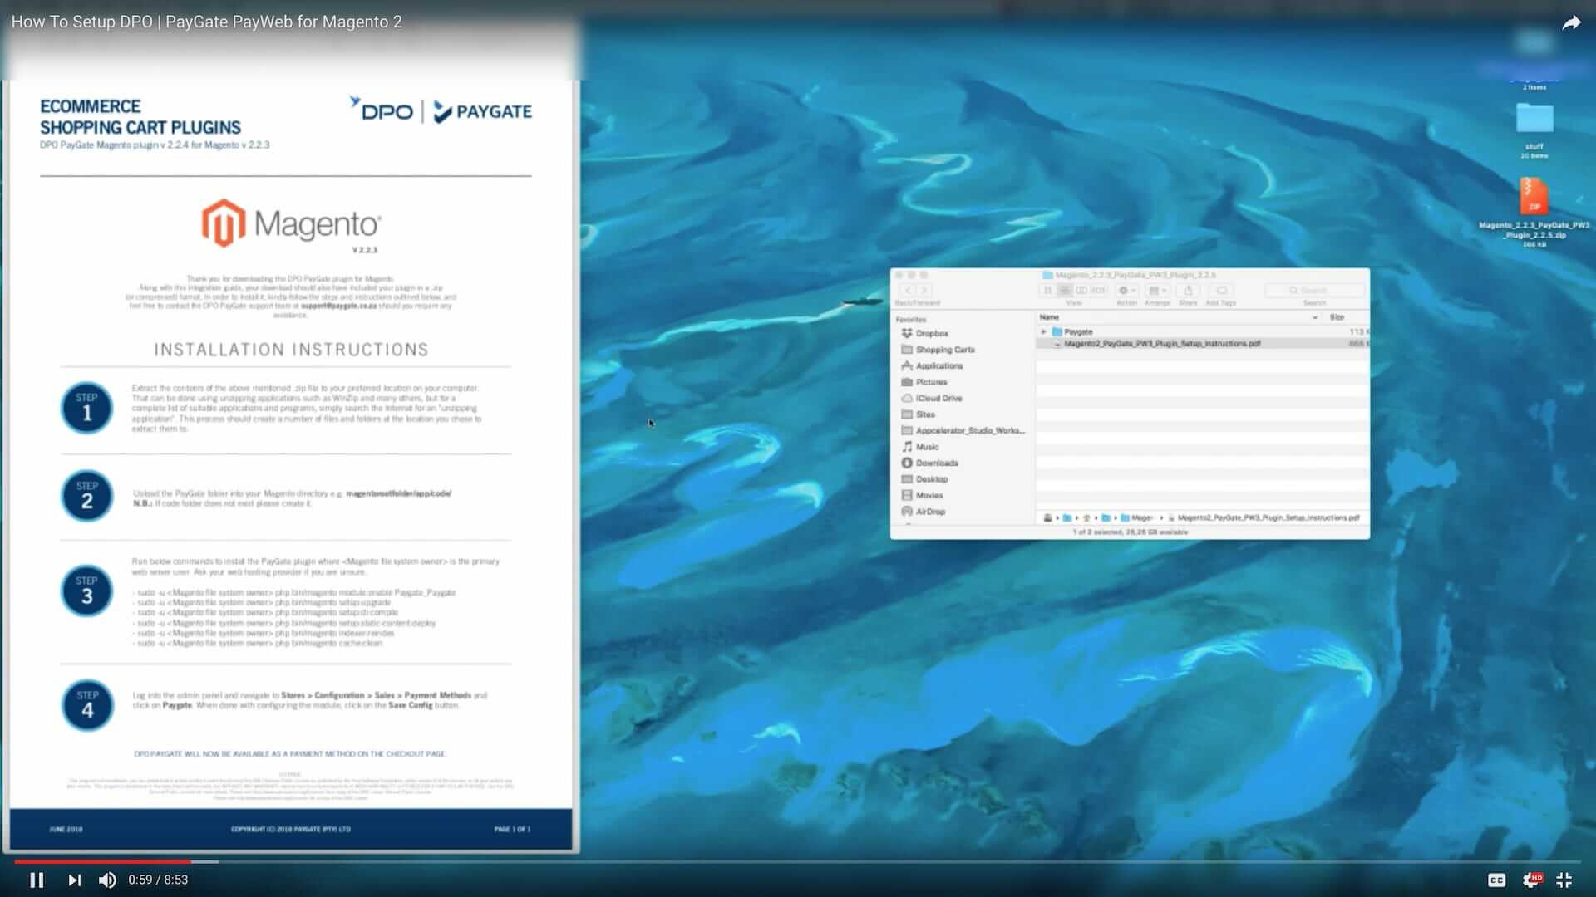
Task: Open the video quality settings gear
Action: click(1531, 880)
